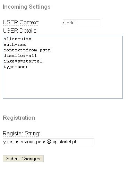Viewport: 128px width, 169px height.
Task: Place cursor on inkeys=startel line
Action: point(23,61)
